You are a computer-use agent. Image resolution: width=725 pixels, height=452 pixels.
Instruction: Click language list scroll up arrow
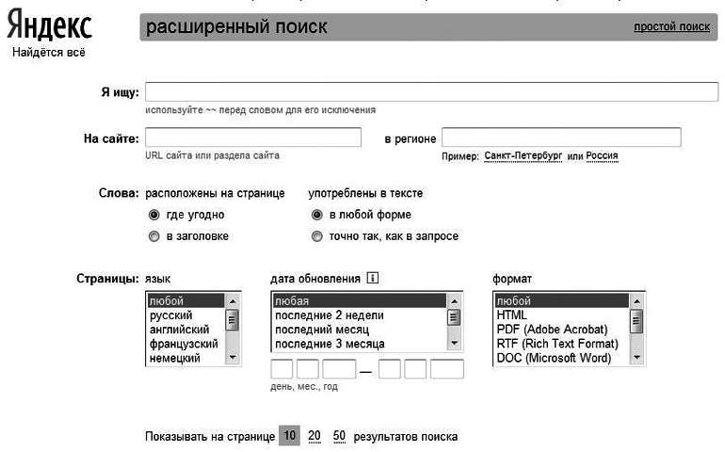coord(233,301)
